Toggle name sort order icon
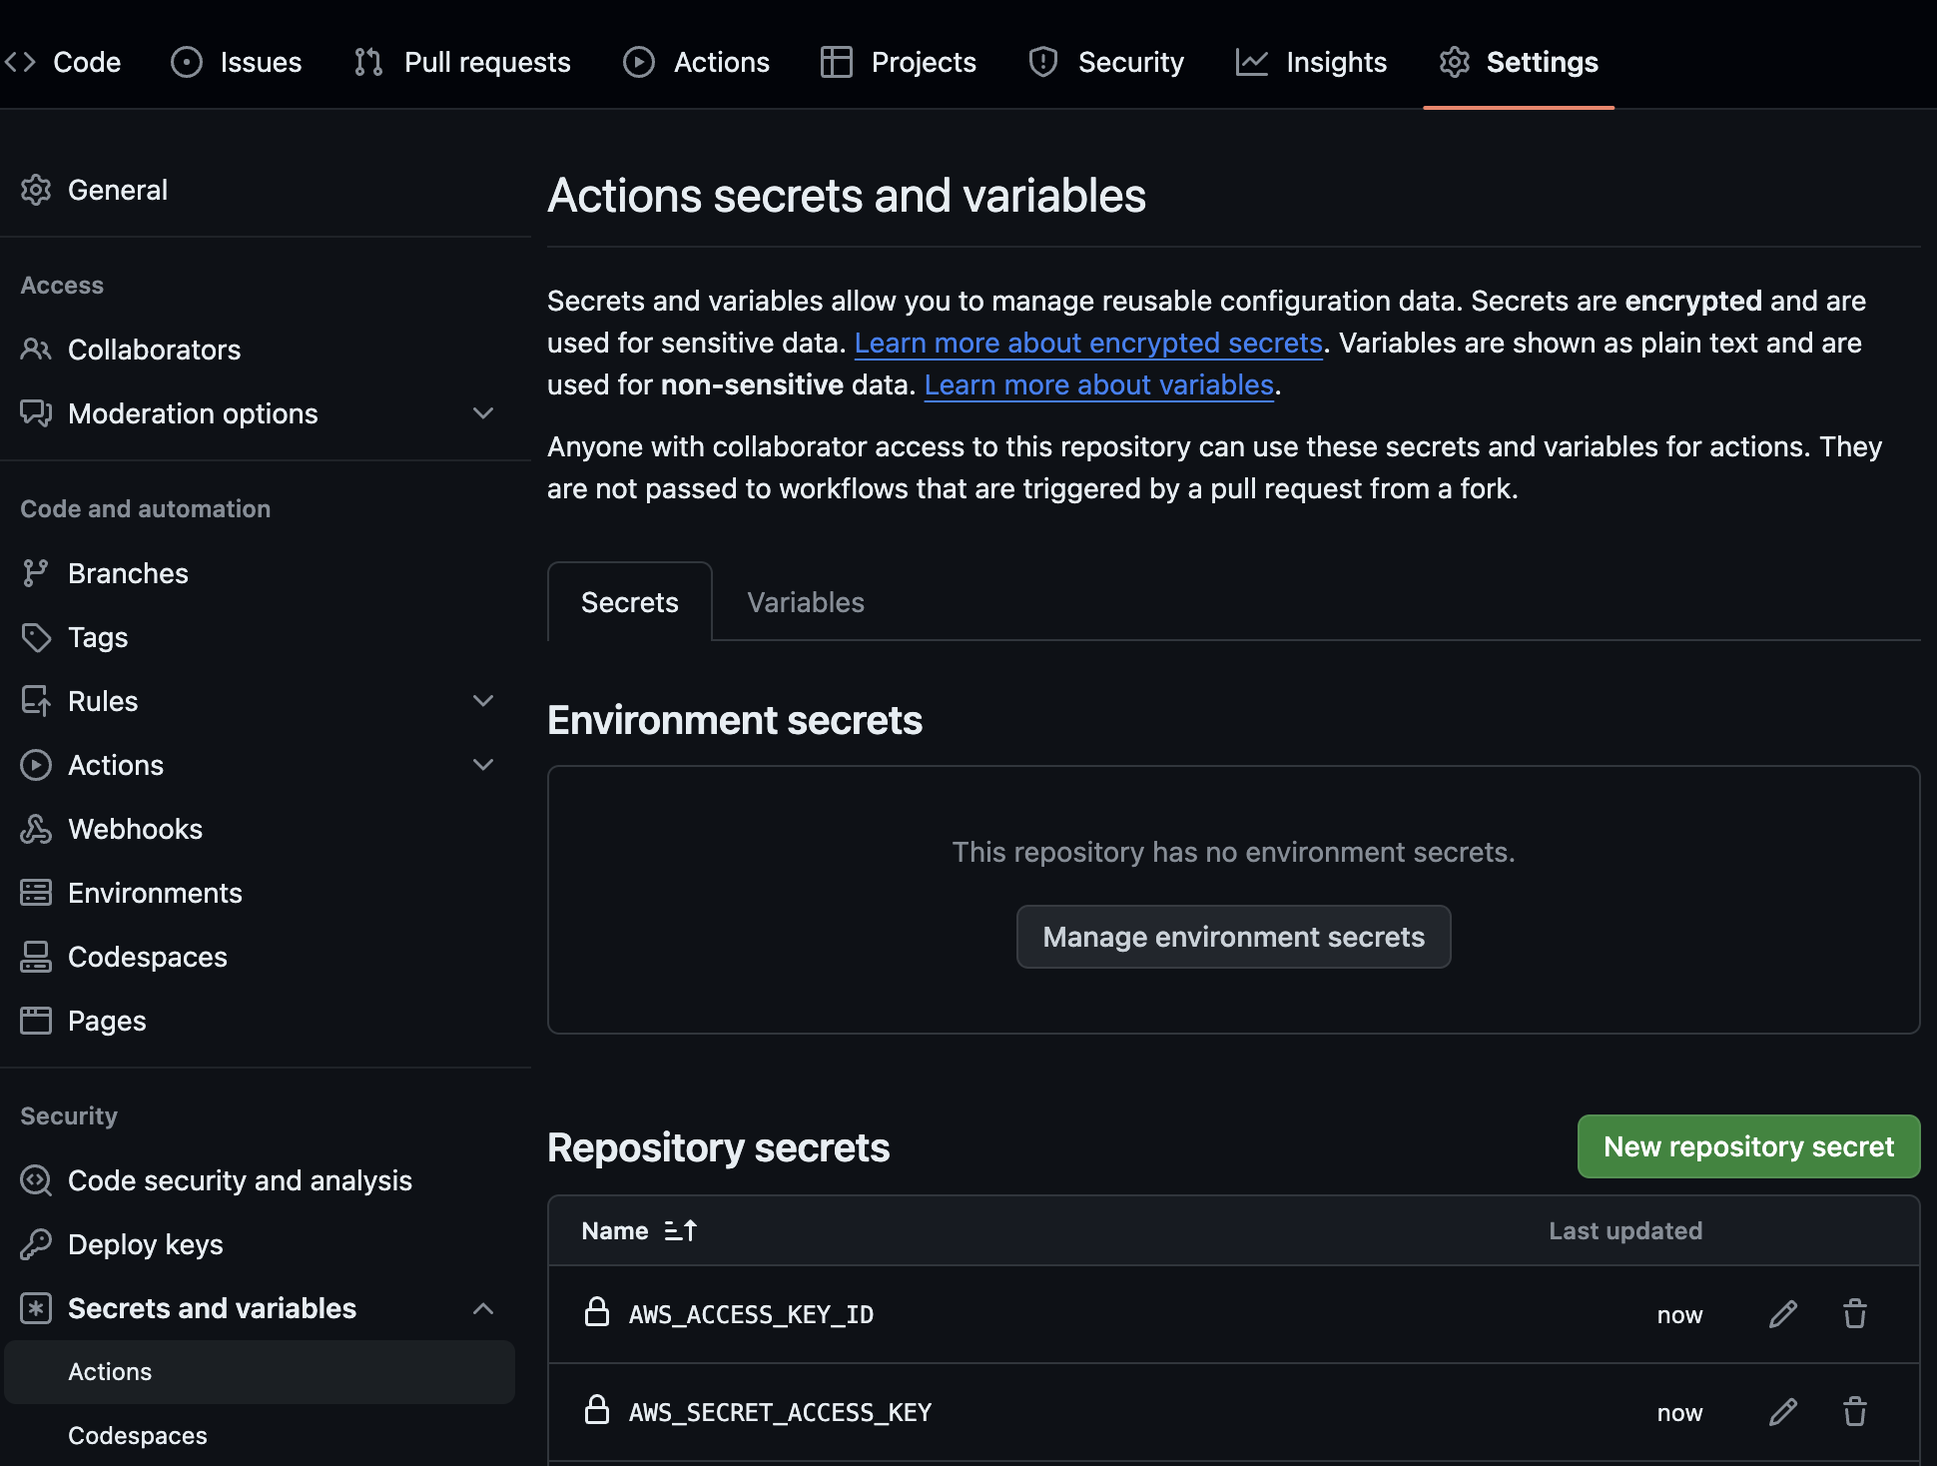1937x1466 pixels. pyautogui.click(x=681, y=1231)
